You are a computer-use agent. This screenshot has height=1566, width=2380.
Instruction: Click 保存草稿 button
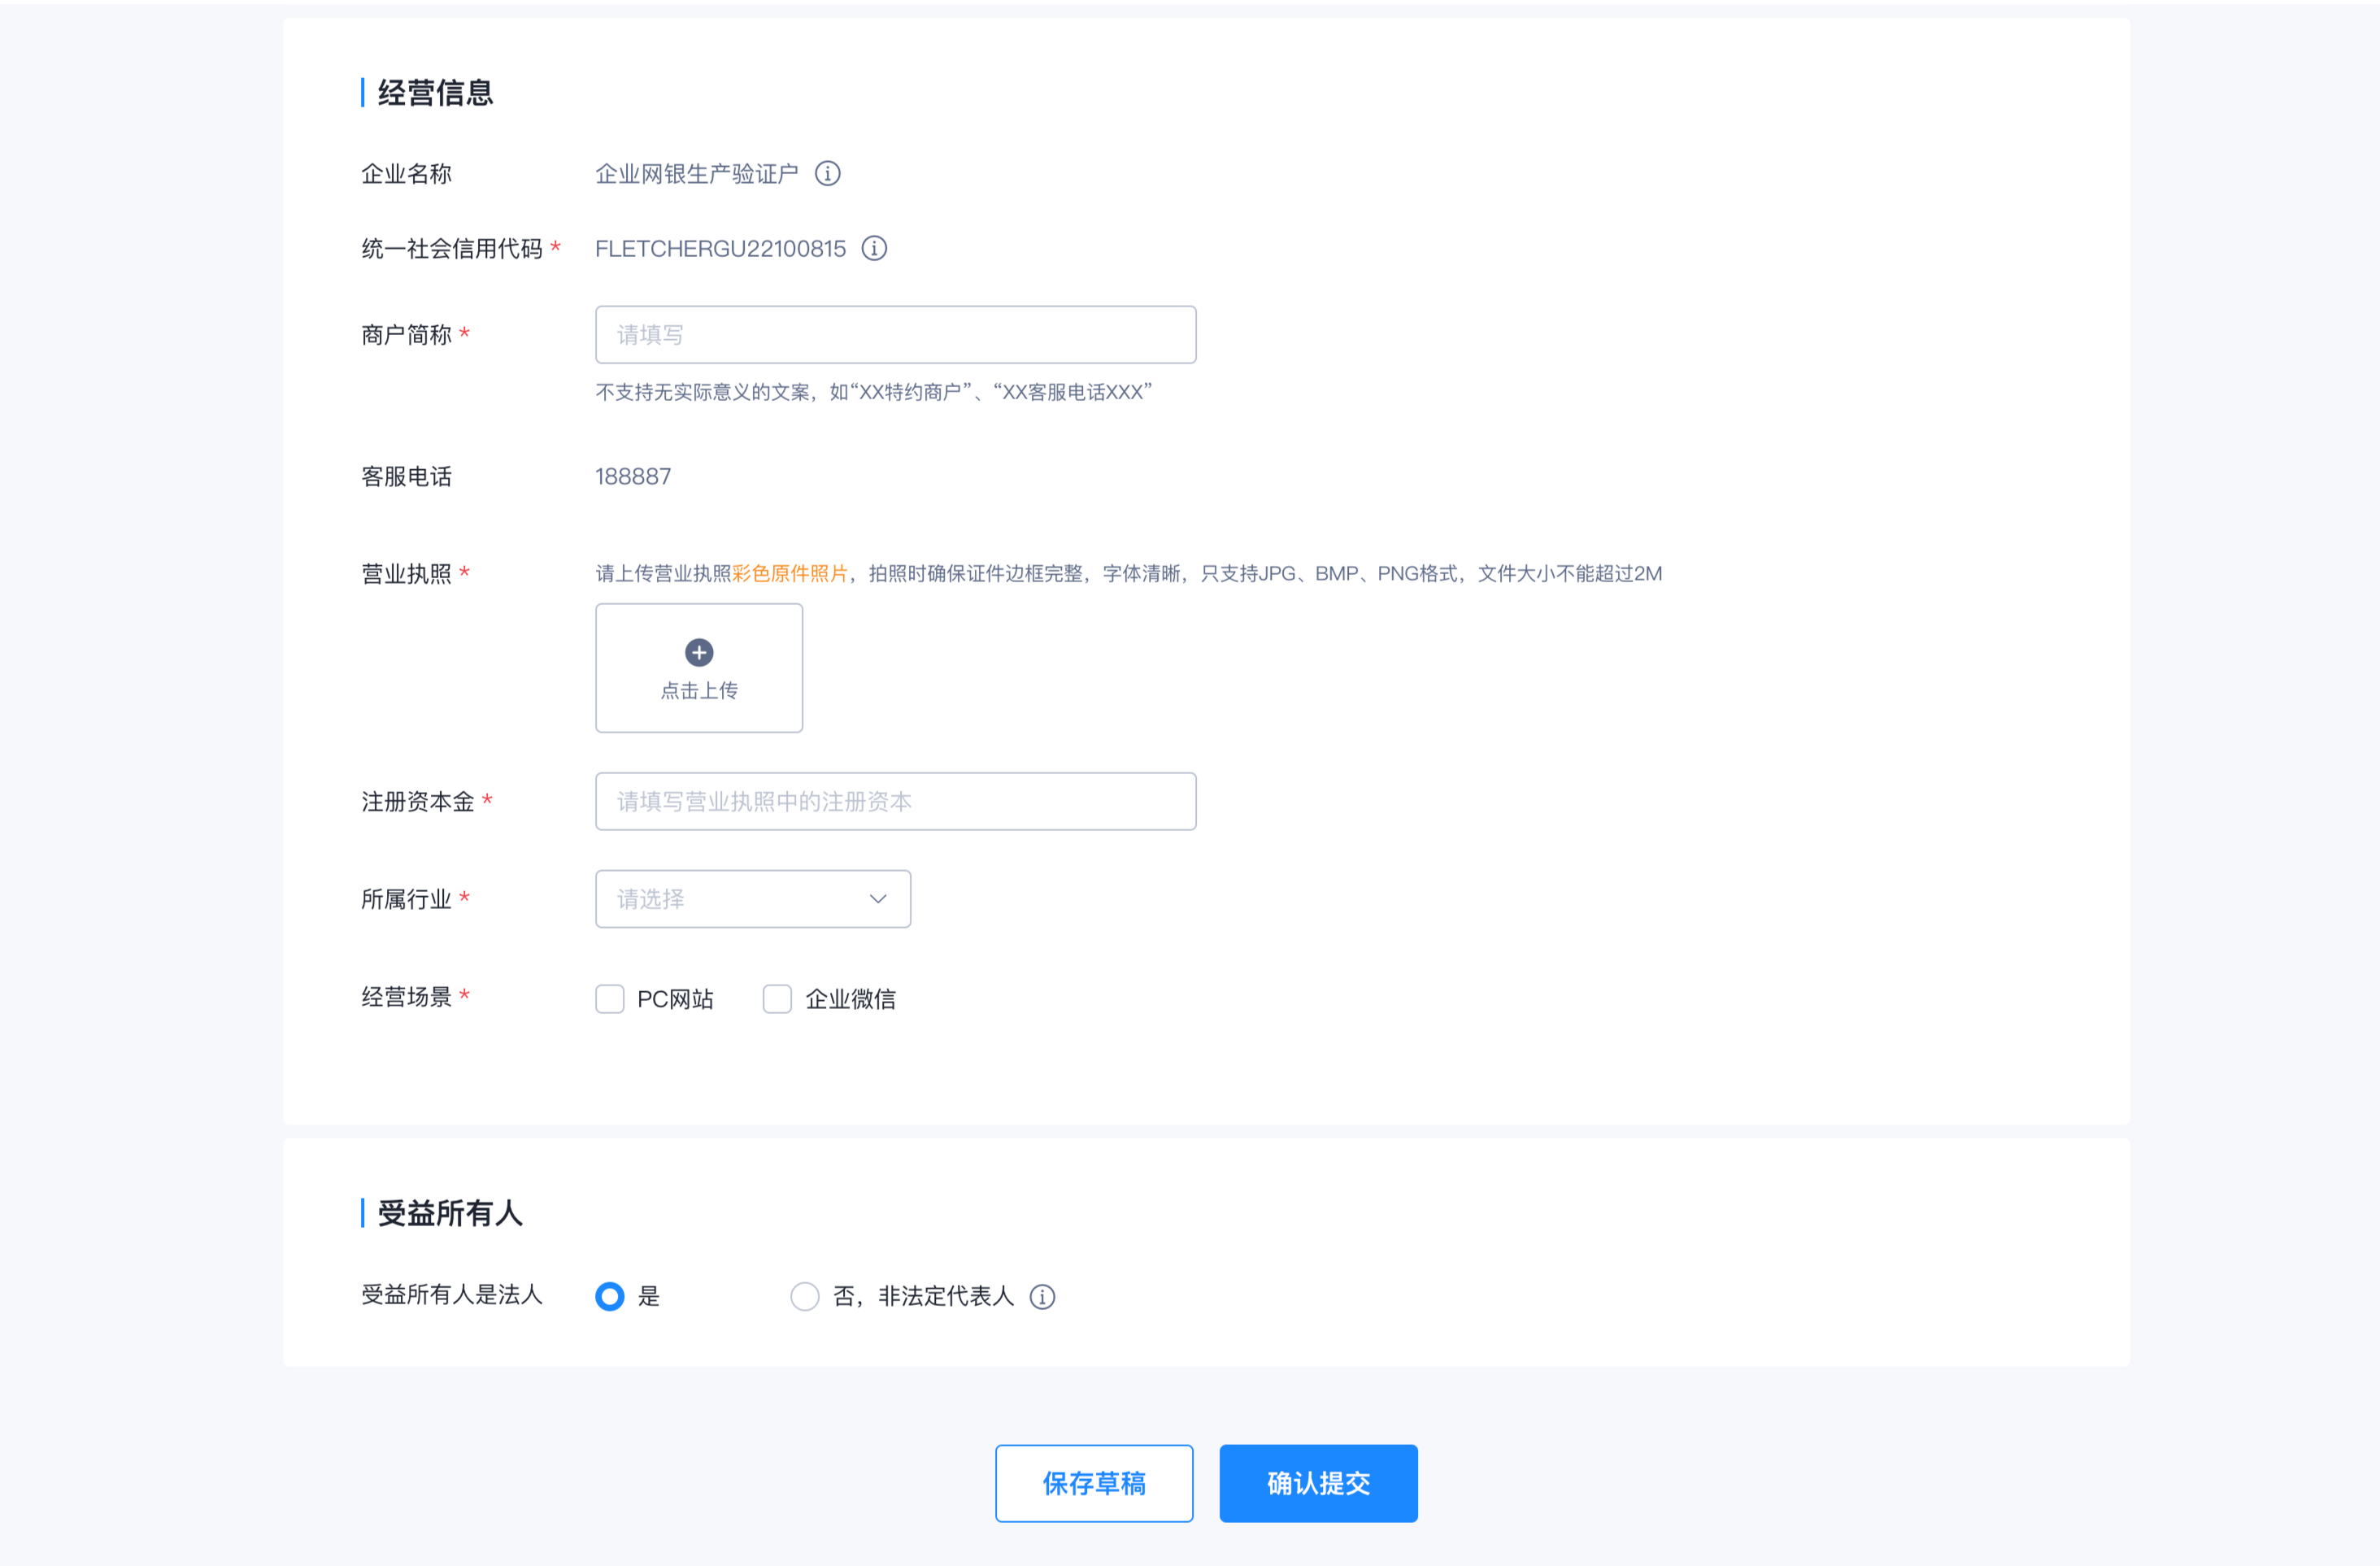1093,1483
